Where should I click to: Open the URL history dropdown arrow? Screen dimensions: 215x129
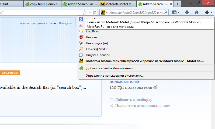90,12
